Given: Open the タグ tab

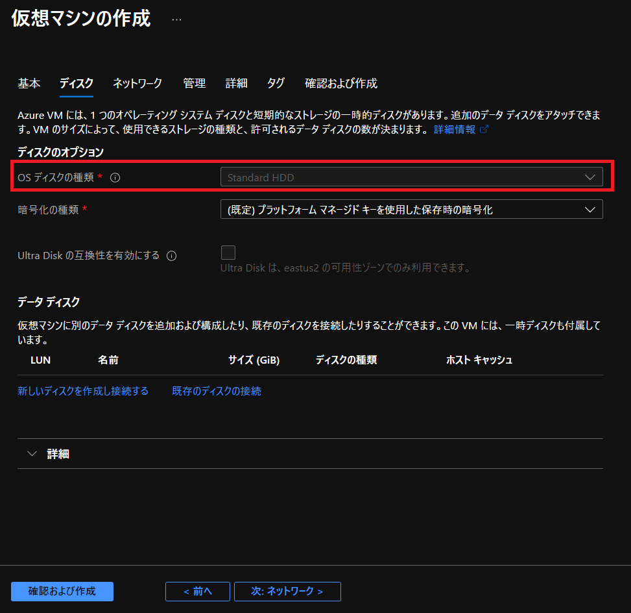Looking at the screenshot, I should tap(276, 83).
